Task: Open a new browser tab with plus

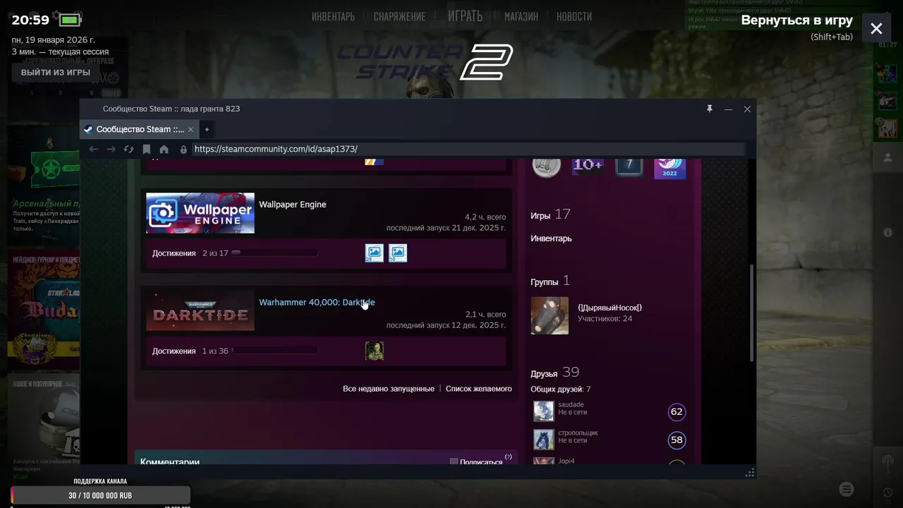Action: pos(207,129)
